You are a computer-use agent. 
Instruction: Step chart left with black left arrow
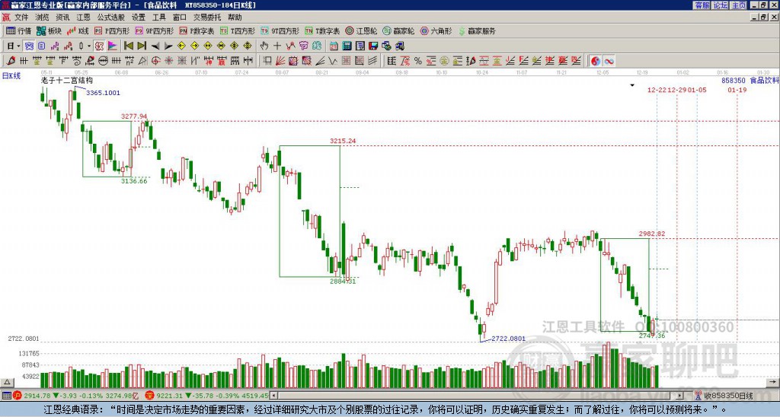point(155,46)
